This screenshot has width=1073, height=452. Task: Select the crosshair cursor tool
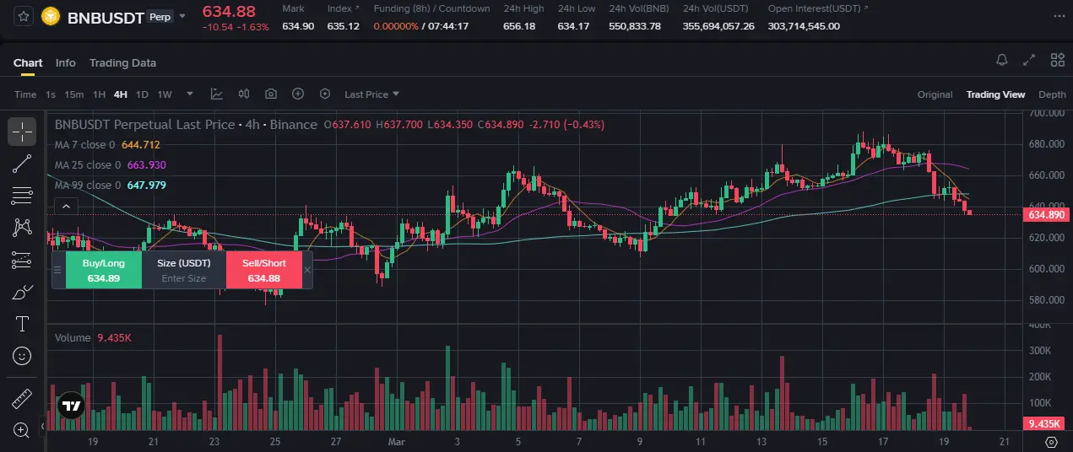point(22,132)
